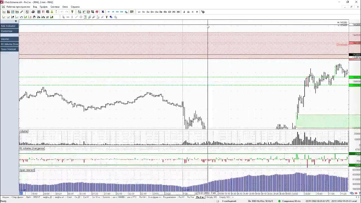Select Volume in the indicator list
Screen dimensions: 361x203
(x=9, y=39)
